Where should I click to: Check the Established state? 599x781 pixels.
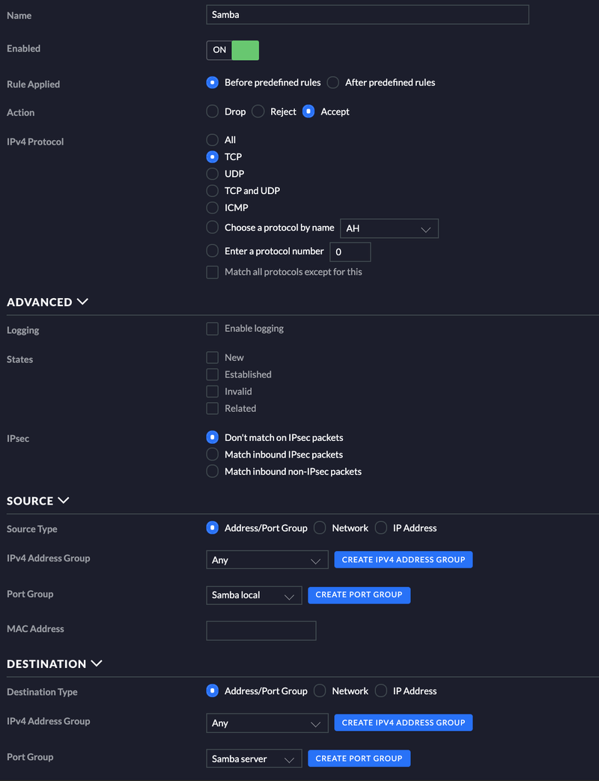[x=213, y=374]
